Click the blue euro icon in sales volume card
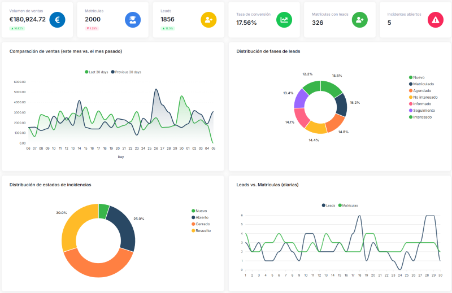Screen dimensions: 452x293 (x=57, y=20)
